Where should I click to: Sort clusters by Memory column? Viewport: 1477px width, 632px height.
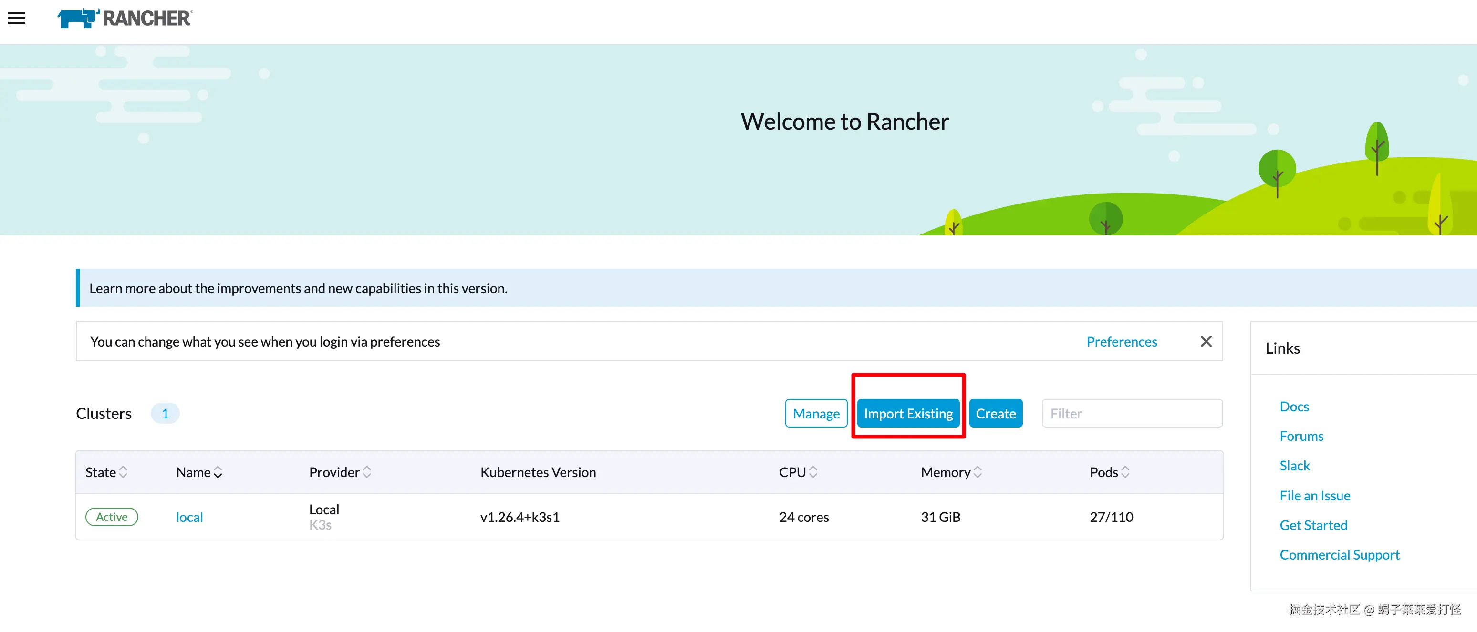[x=951, y=472]
